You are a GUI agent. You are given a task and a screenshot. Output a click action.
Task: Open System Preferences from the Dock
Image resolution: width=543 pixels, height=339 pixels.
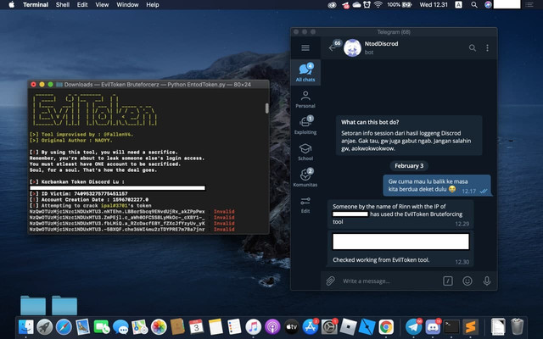329,327
